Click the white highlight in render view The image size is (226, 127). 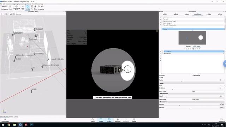[127, 71]
